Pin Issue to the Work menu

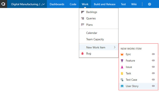(153, 67)
